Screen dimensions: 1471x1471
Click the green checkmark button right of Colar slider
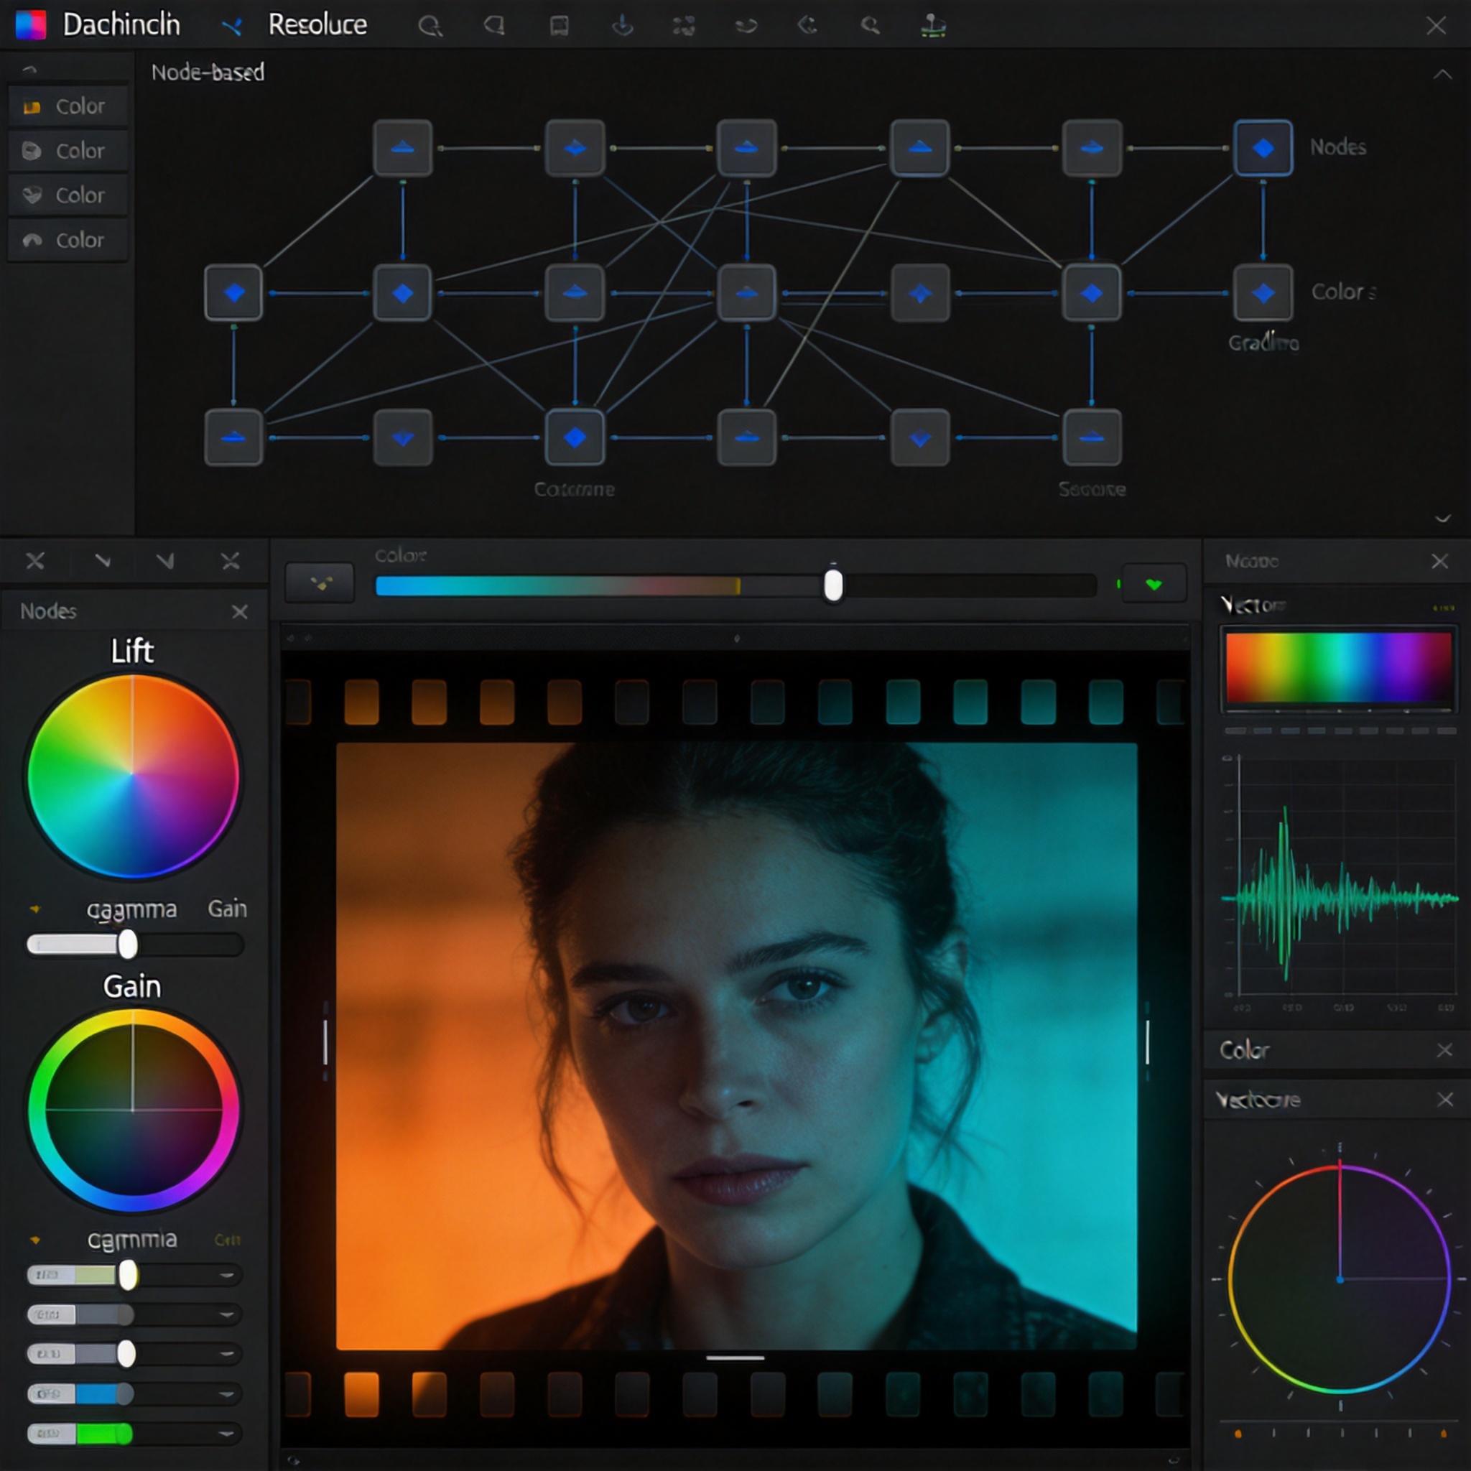click(1154, 583)
